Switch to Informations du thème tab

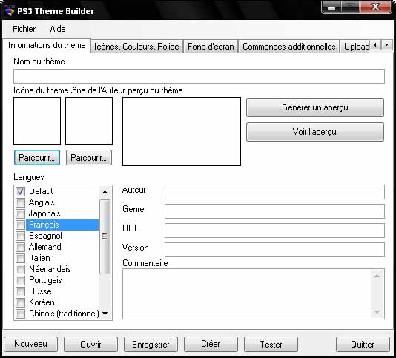tap(47, 45)
